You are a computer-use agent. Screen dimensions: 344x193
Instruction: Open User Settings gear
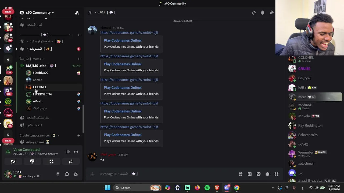pos(76,174)
